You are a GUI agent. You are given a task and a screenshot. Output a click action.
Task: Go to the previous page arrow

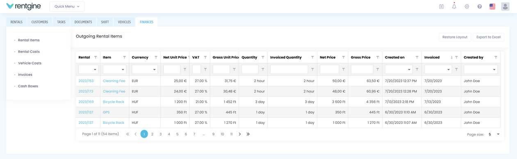[x=136, y=134]
